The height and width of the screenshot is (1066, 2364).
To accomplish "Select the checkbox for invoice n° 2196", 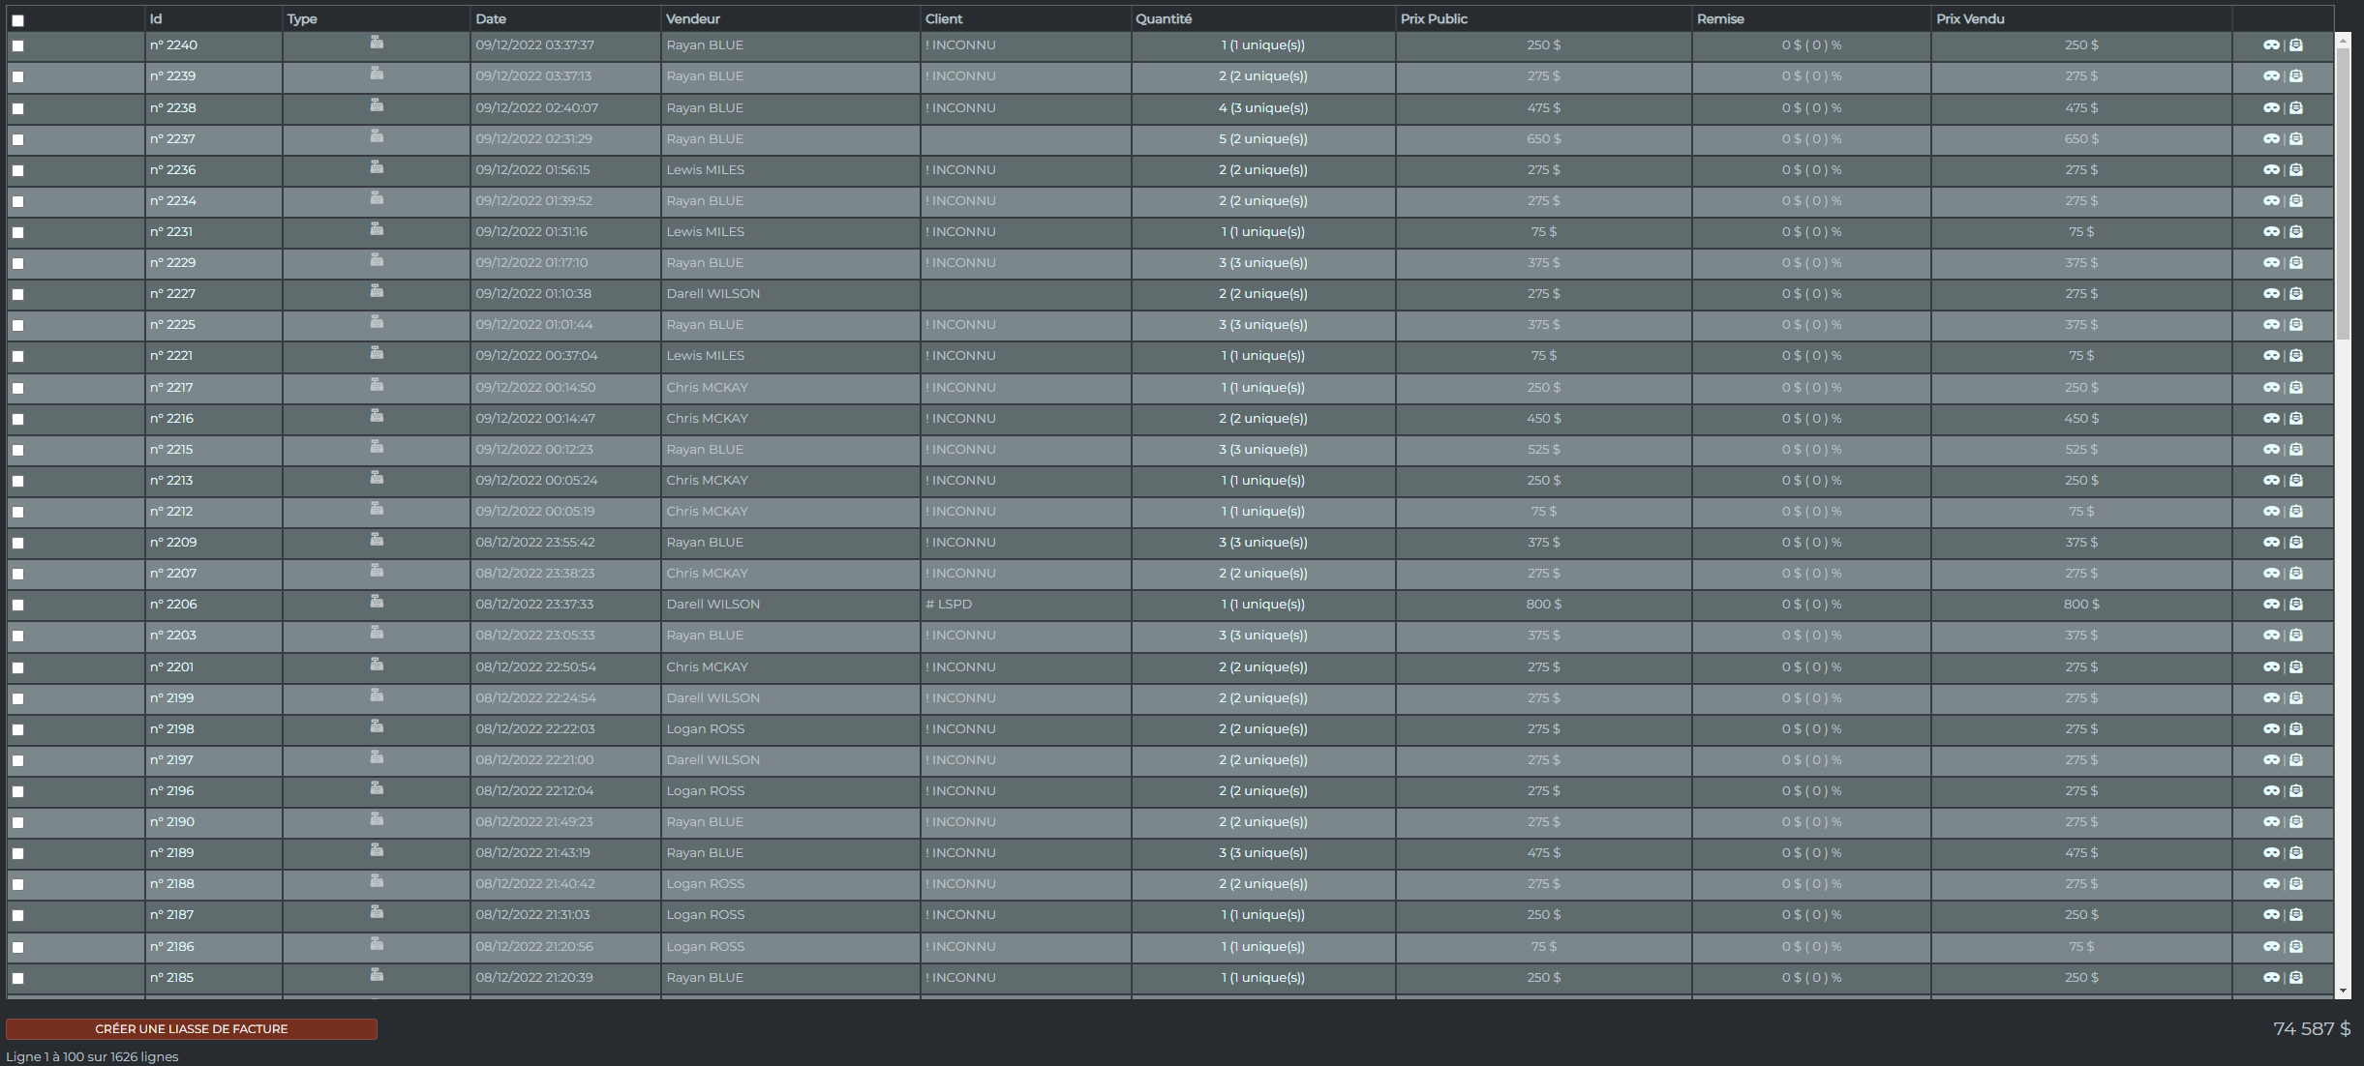I will pos(17,791).
